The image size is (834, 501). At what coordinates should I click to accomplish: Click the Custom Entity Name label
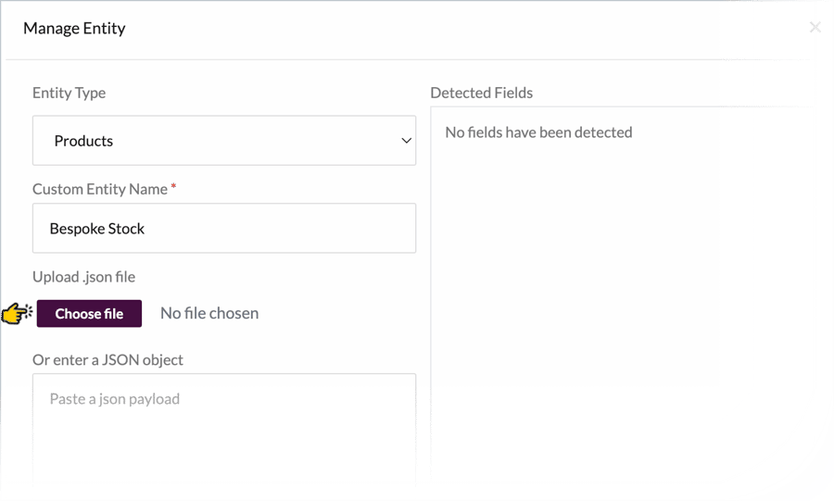100,189
